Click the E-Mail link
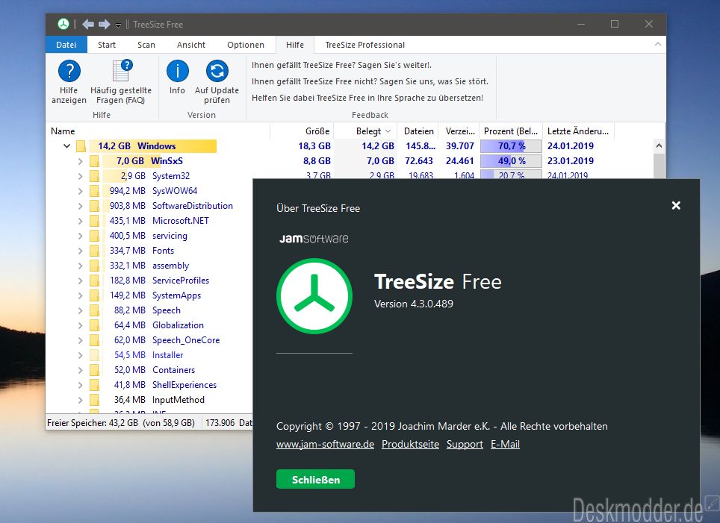720x523 pixels. click(x=505, y=444)
